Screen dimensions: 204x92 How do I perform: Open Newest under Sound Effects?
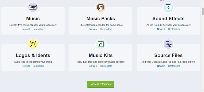[161, 29]
